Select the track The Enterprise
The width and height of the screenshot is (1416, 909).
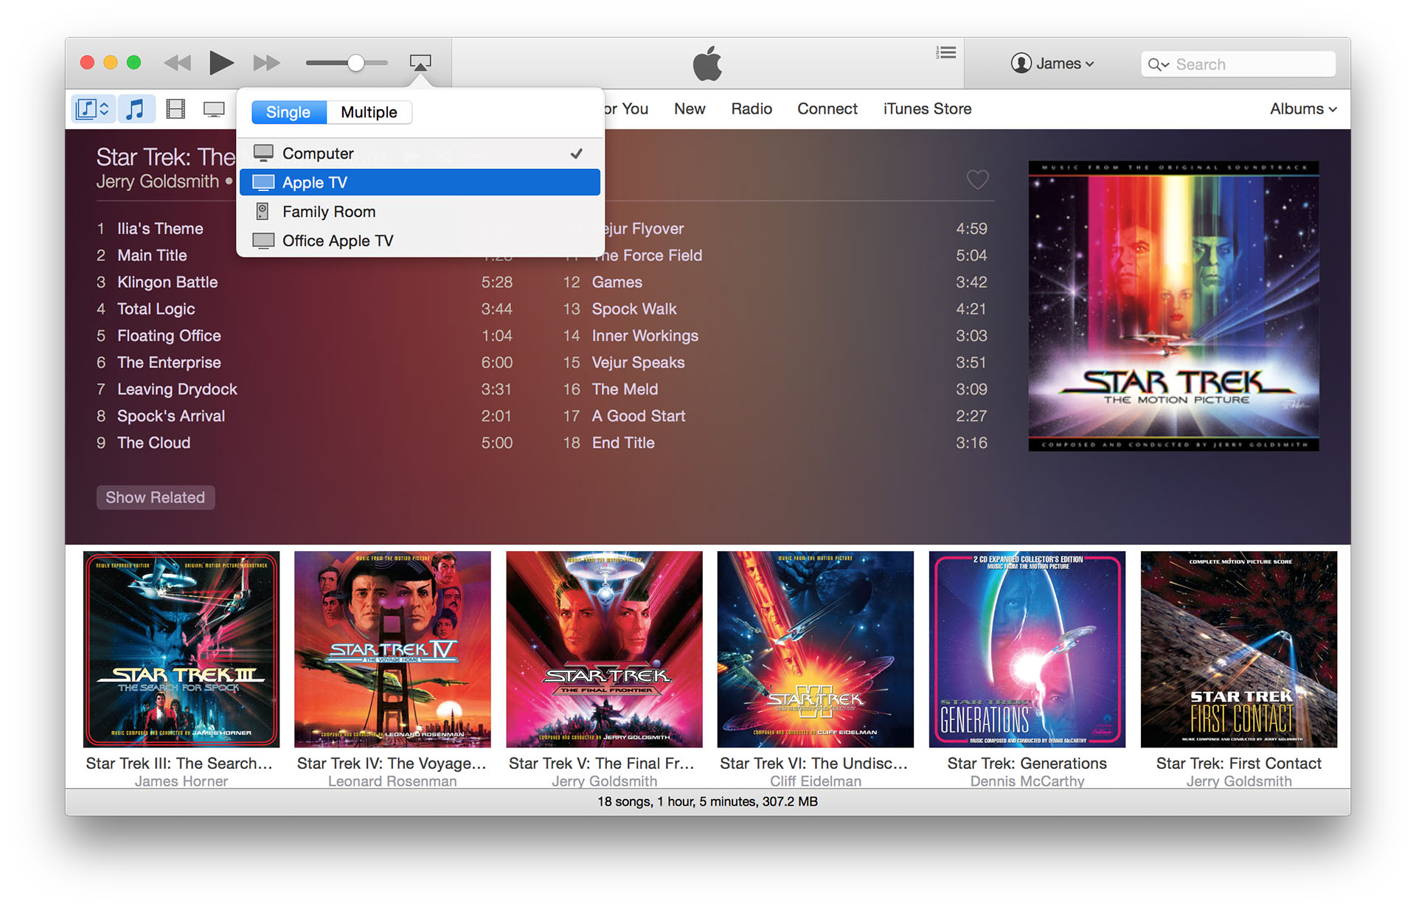(169, 362)
